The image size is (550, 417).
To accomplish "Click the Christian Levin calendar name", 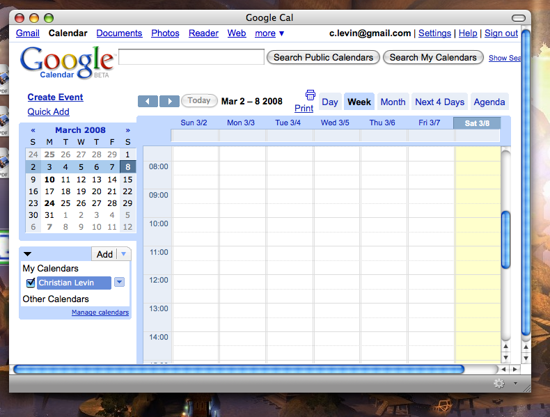I will pyautogui.click(x=74, y=283).
